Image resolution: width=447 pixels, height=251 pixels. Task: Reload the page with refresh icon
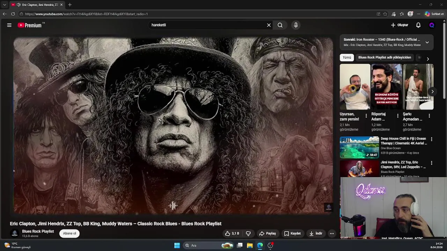pyautogui.click(x=13, y=14)
